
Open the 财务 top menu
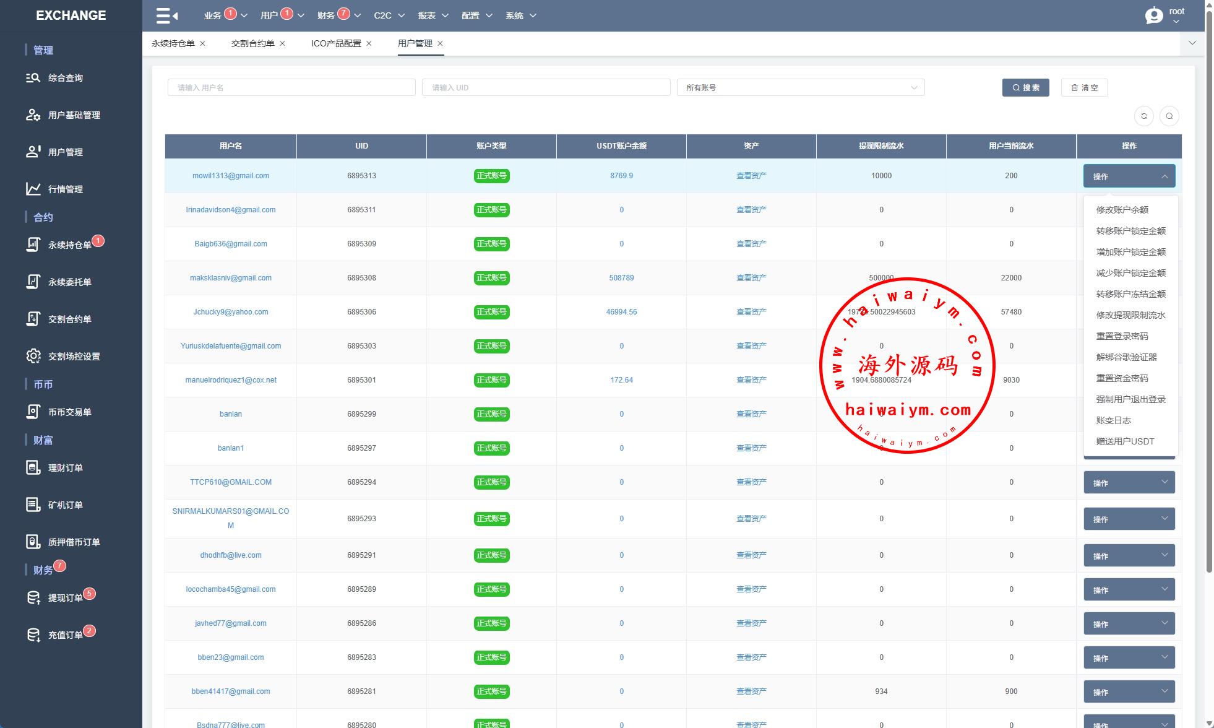[326, 15]
